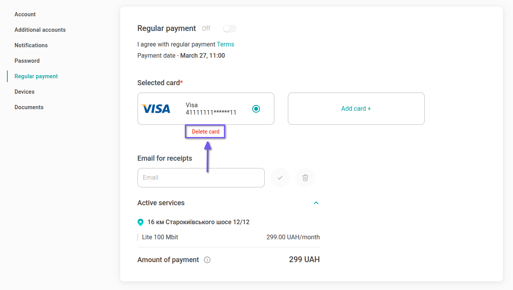Screen dimensions: 513x290
Task: Click Add card + button
Action: click(356, 109)
